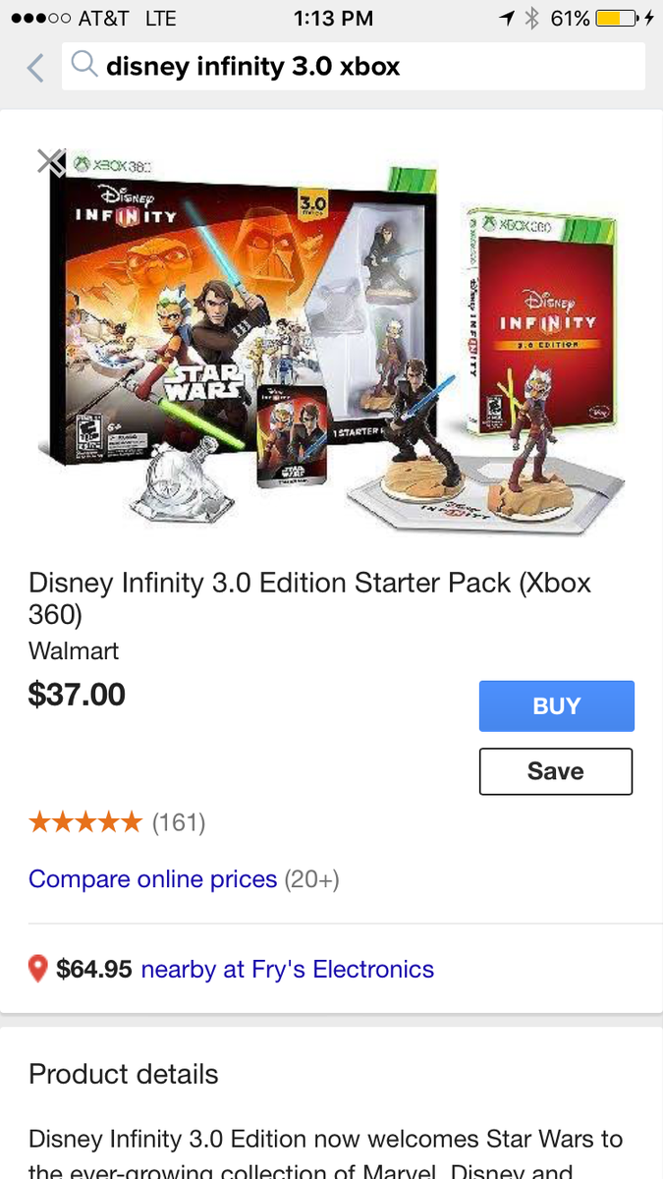This screenshot has height=1179, width=663.
Task: Close the product card with the X
Action: [50, 161]
